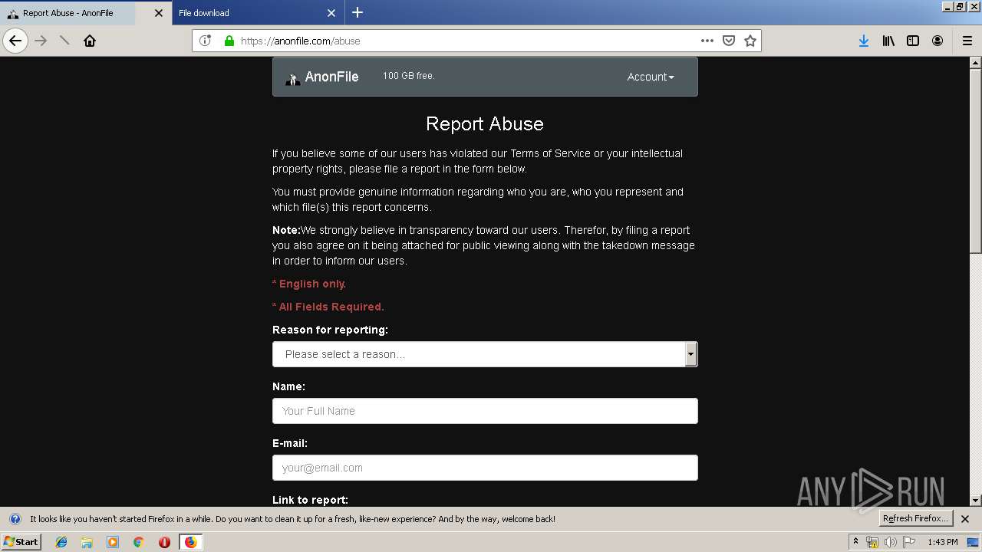Switch to the File download tab
Image resolution: width=982 pixels, height=552 pixels.
(x=258, y=13)
